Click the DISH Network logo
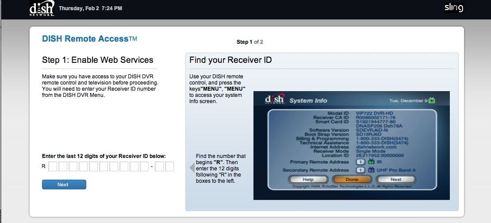The height and width of the screenshot is (223, 491). pos(42,8)
